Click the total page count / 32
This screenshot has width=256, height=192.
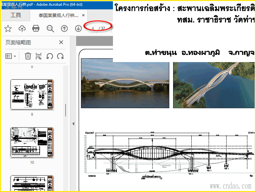coord(102,28)
